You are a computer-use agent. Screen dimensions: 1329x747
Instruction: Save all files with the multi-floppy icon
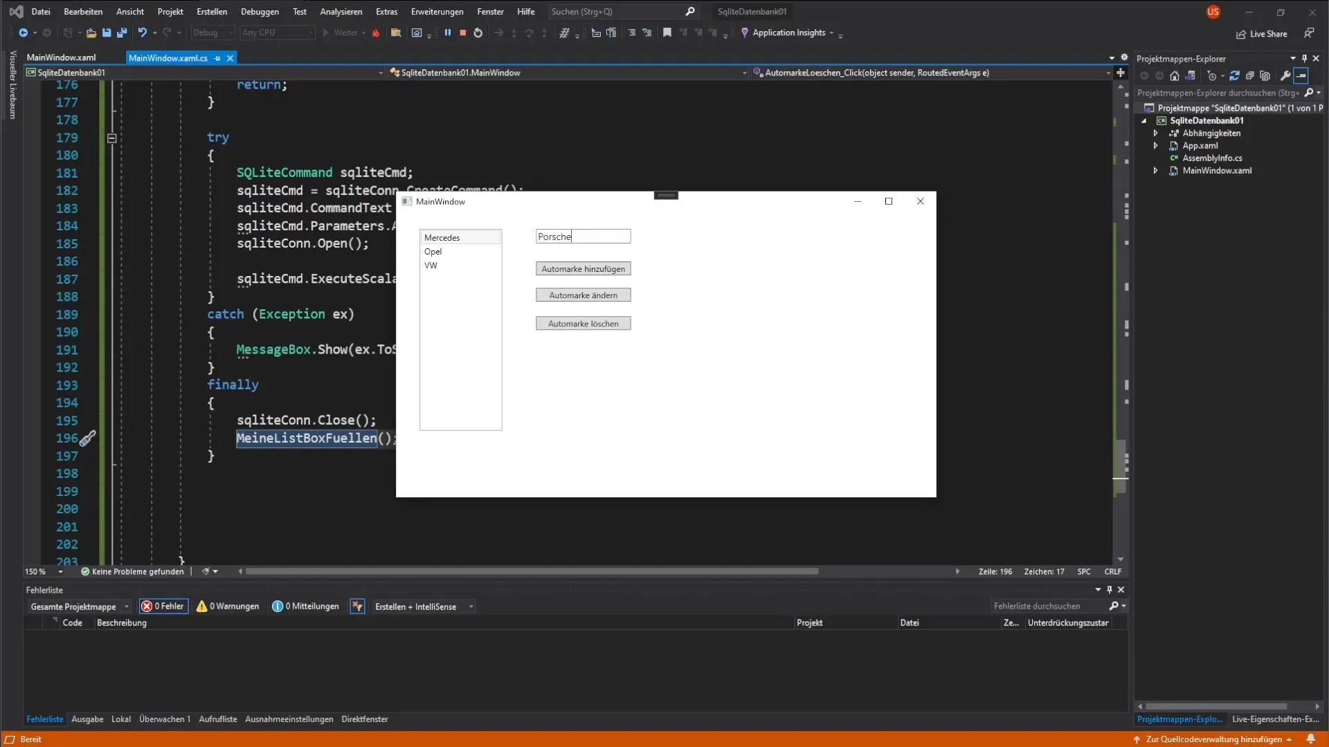coord(122,33)
